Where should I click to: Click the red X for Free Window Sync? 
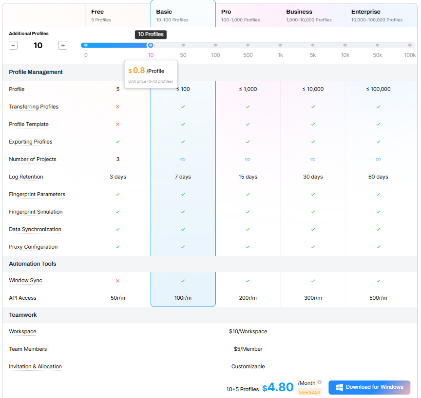117,281
